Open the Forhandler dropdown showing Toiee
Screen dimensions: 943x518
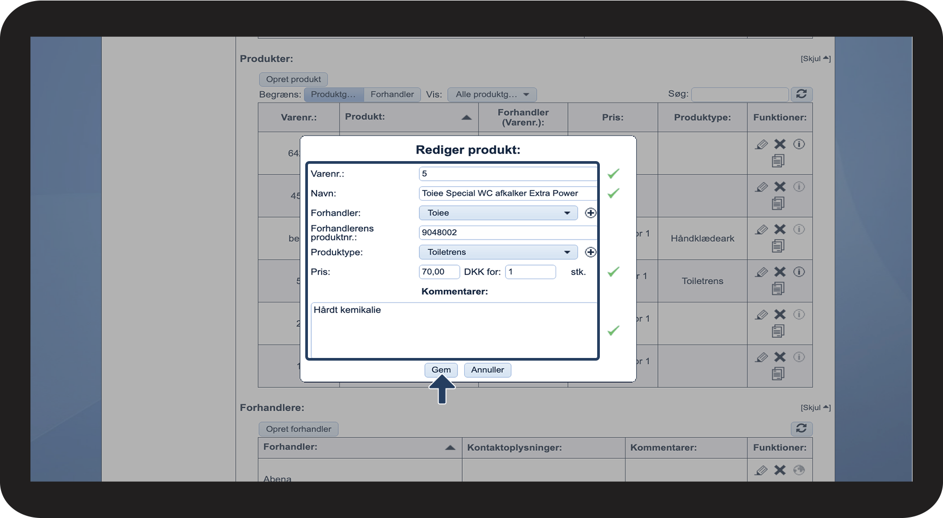click(x=498, y=213)
